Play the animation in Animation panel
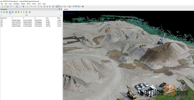The width and height of the screenshot is (194, 100). click(x=10, y=12)
